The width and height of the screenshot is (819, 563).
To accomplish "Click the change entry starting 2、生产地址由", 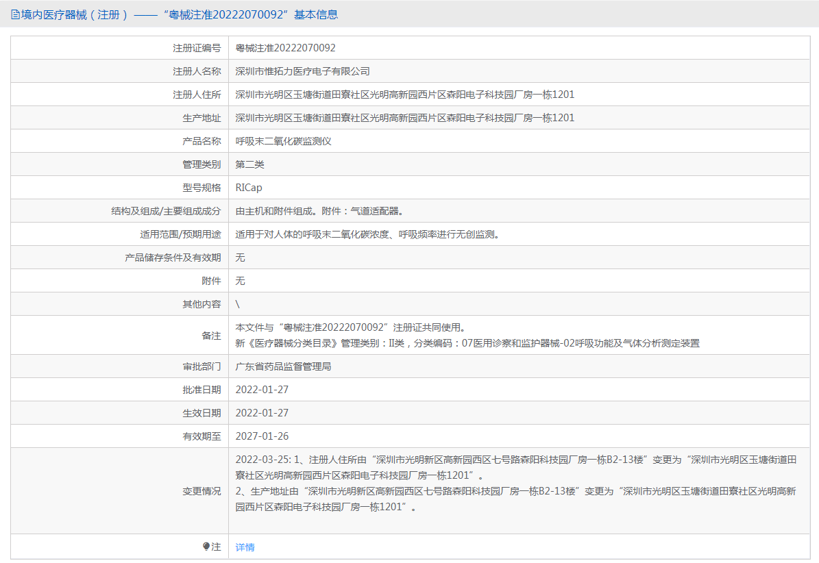I will pos(516,499).
